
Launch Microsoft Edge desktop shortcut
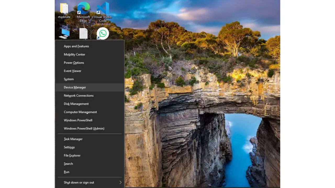(83, 12)
